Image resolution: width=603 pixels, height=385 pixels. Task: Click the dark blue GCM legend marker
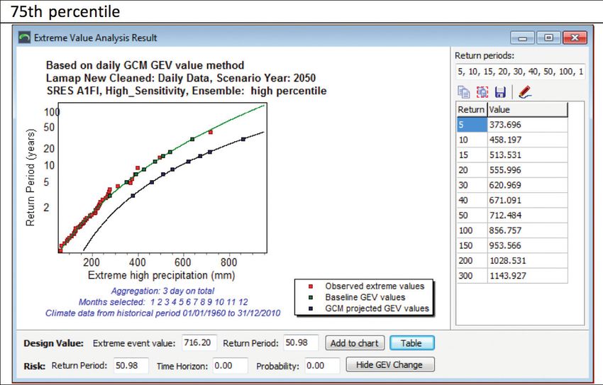(311, 308)
